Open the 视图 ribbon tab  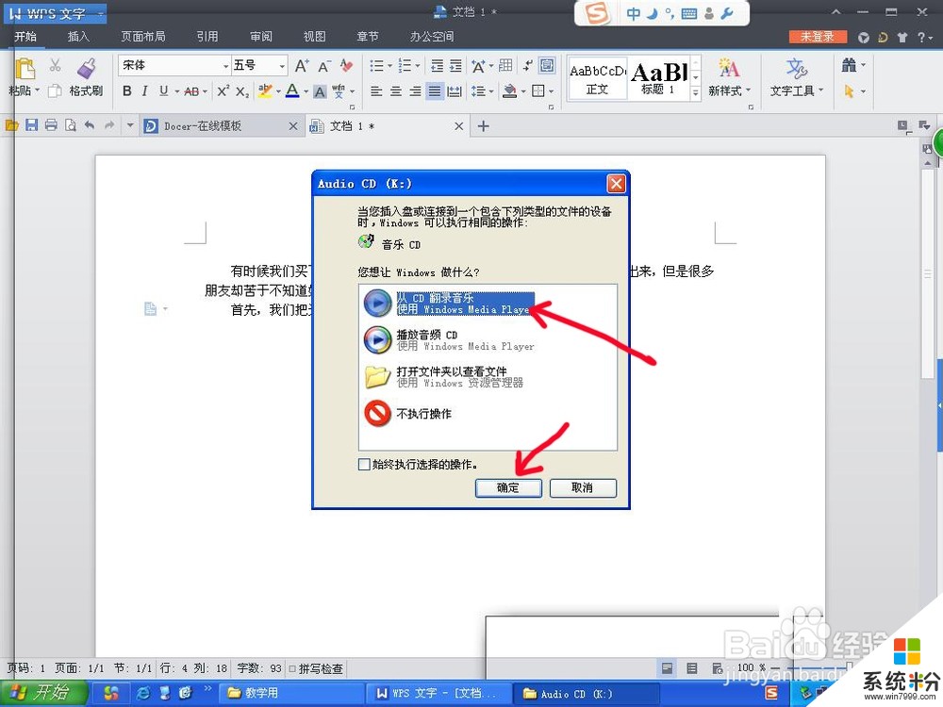(x=315, y=36)
